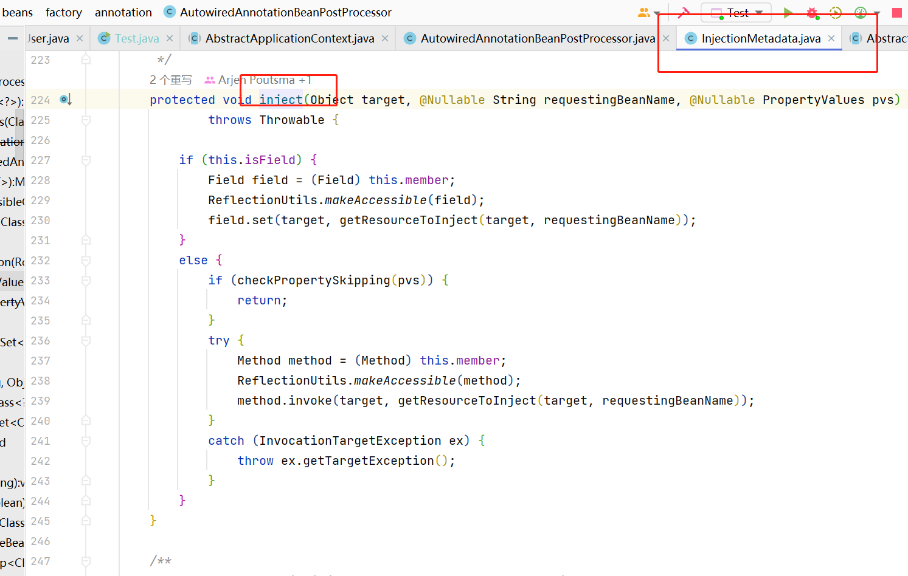Fold the inject method at line 225
This screenshot has width=908, height=576.
click(x=86, y=120)
